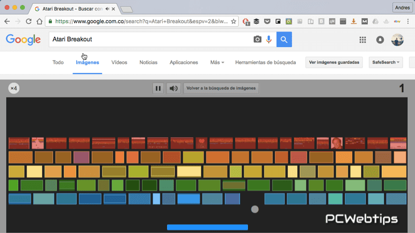Click the gray Breakout ball
Viewport: 415px width, 233px height.
[255, 209]
